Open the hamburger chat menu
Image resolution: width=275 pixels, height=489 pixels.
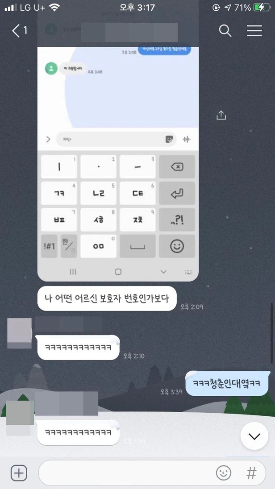(x=254, y=30)
